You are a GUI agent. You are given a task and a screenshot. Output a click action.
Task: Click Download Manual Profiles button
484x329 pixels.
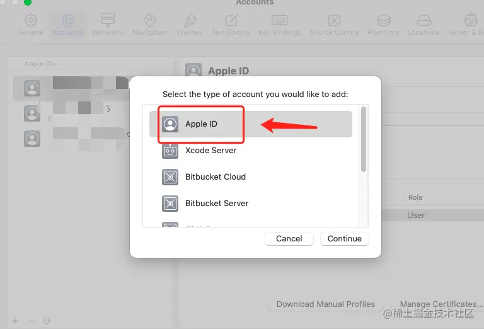(326, 304)
